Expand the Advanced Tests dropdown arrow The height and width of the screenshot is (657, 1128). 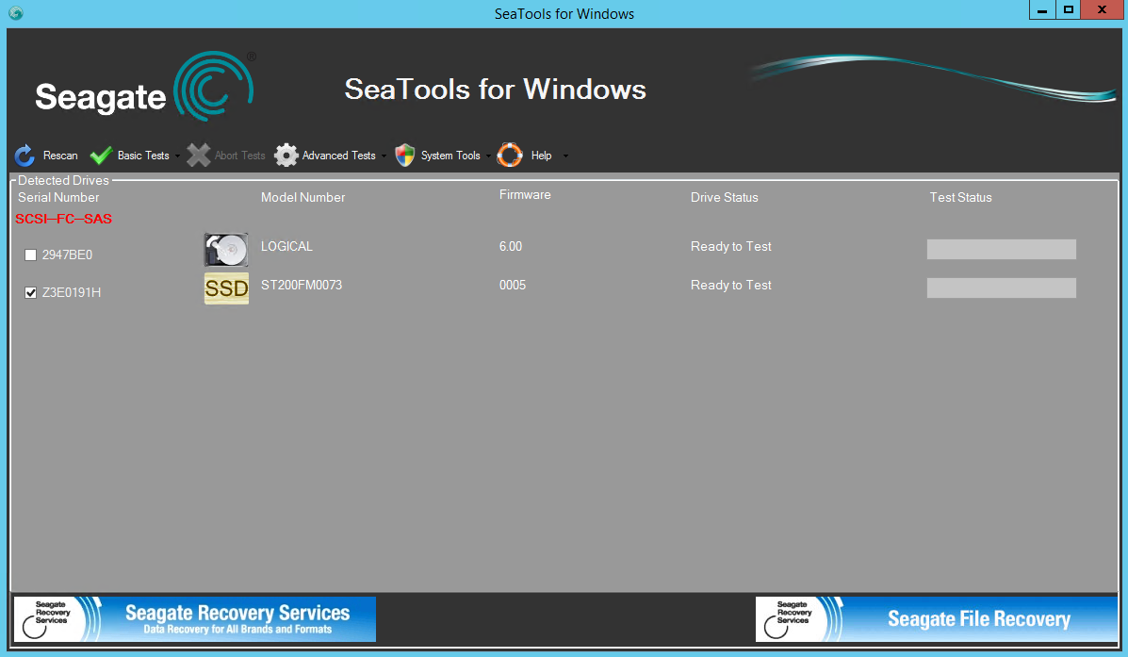pos(384,156)
